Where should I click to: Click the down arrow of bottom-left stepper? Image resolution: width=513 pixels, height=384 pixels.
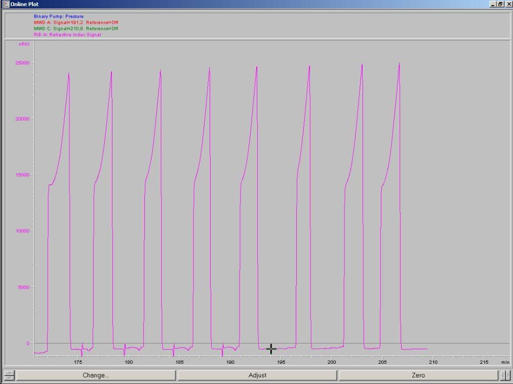pos(9,377)
